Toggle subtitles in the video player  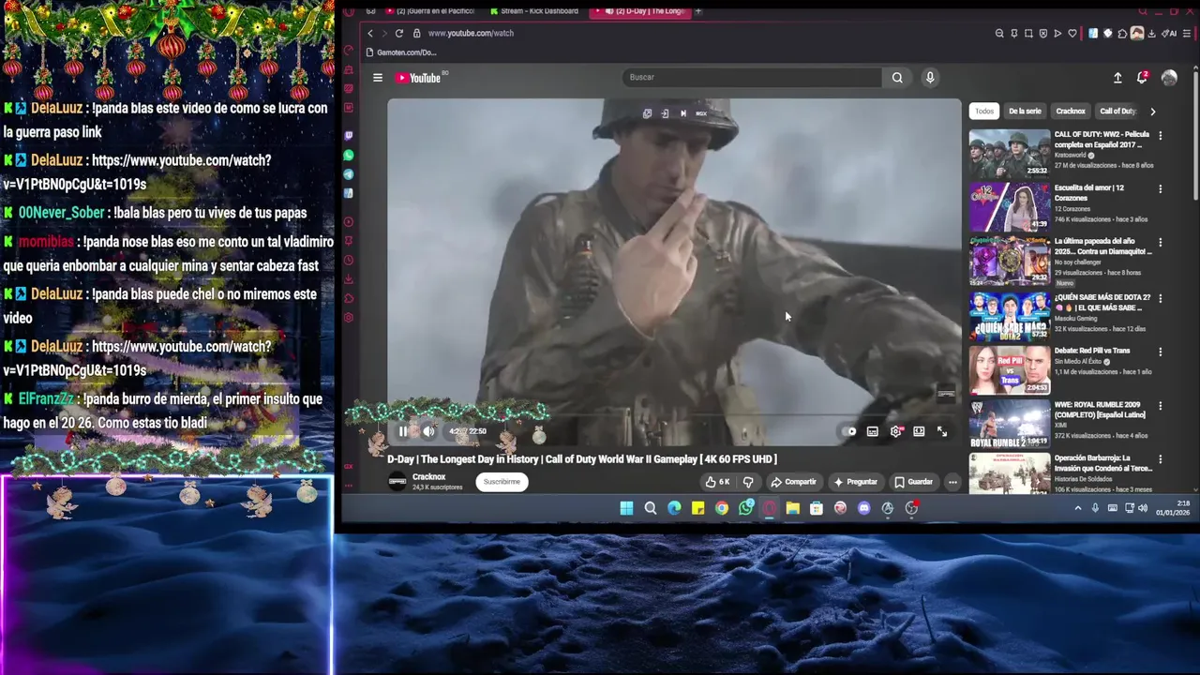(873, 431)
